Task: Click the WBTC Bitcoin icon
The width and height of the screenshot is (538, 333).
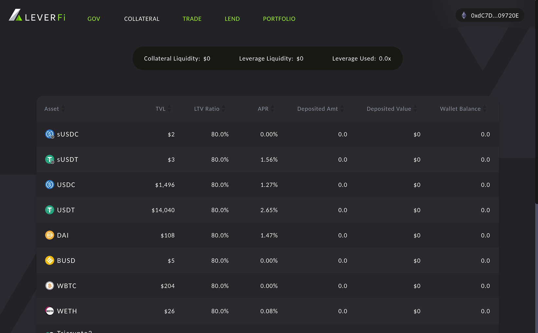Action: click(49, 286)
